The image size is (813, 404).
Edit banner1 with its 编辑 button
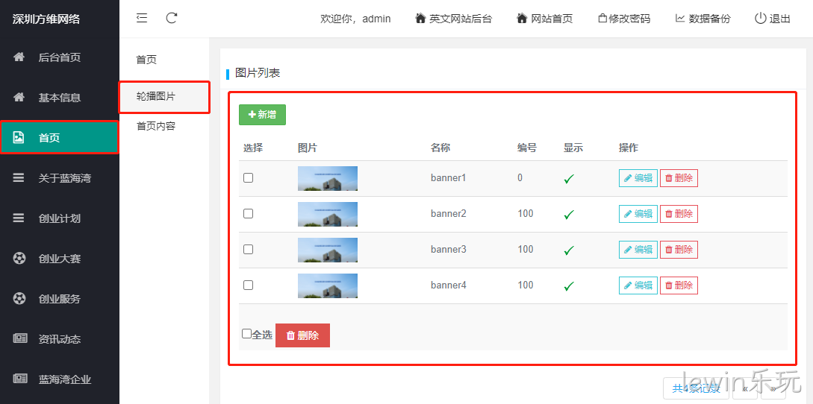[x=638, y=178]
